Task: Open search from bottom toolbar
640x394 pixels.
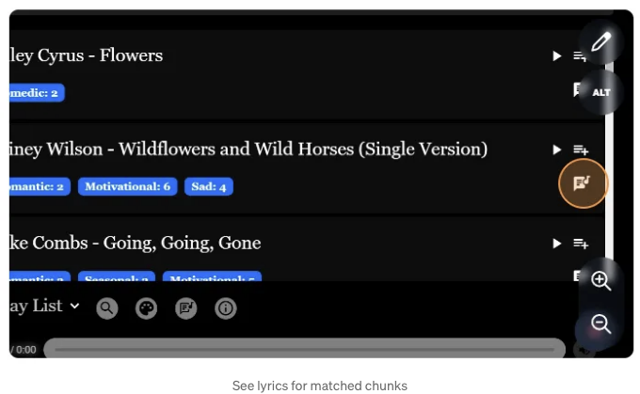Action: click(107, 307)
